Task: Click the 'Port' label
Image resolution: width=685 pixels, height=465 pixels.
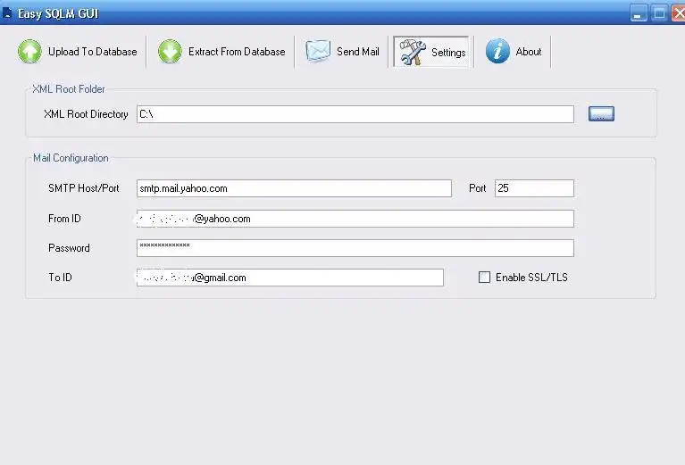Action: coord(477,188)
